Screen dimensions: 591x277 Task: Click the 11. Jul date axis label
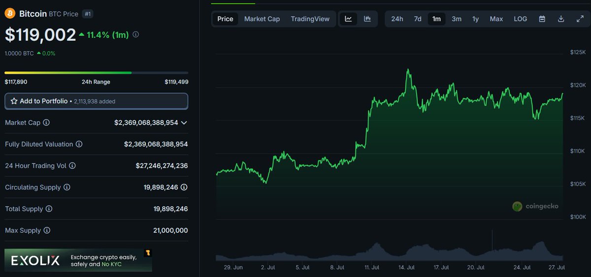point(372,268)
